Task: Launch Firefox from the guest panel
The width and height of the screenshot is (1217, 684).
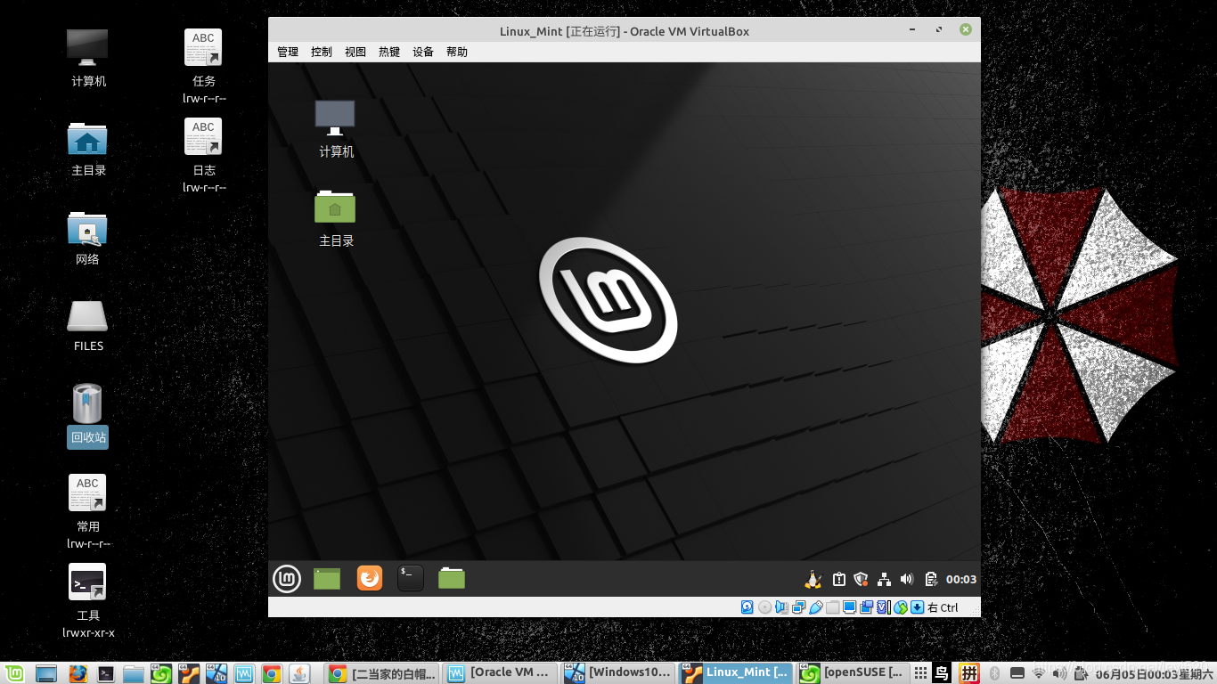Action: (x=370, y=579)
